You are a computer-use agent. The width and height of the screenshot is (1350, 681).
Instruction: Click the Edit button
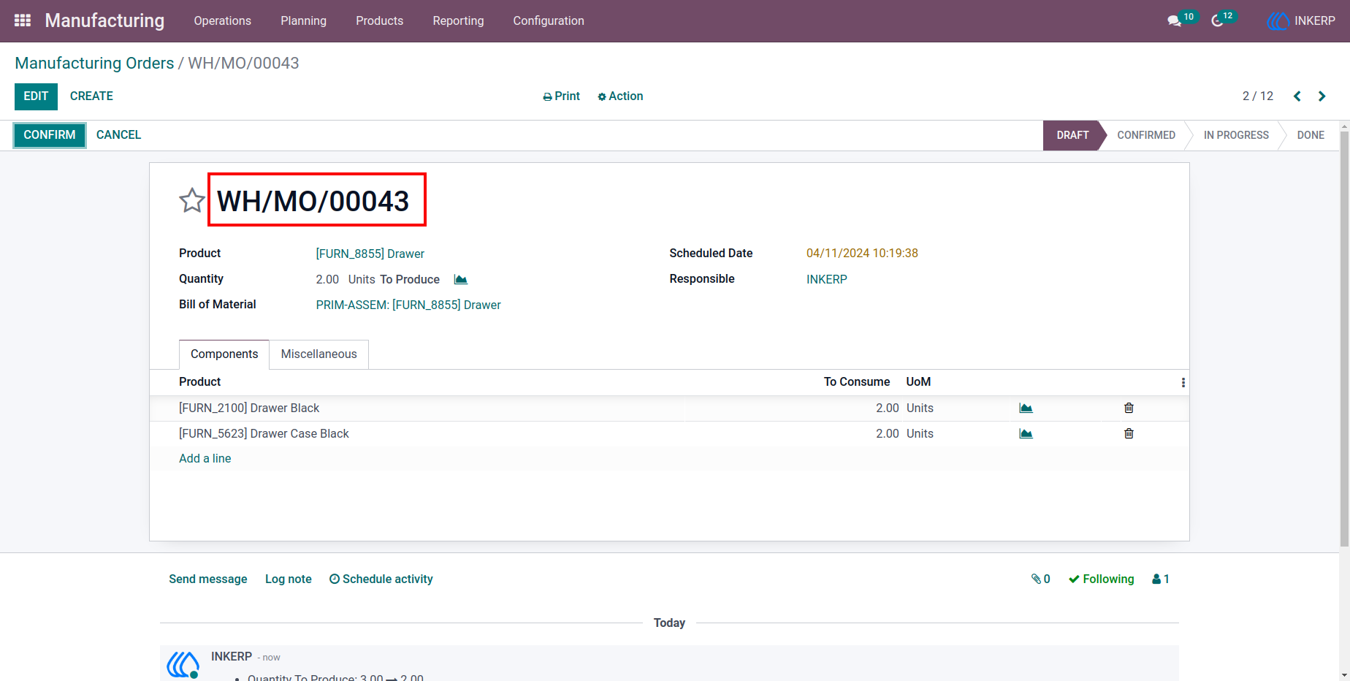[x=36, y=96]
